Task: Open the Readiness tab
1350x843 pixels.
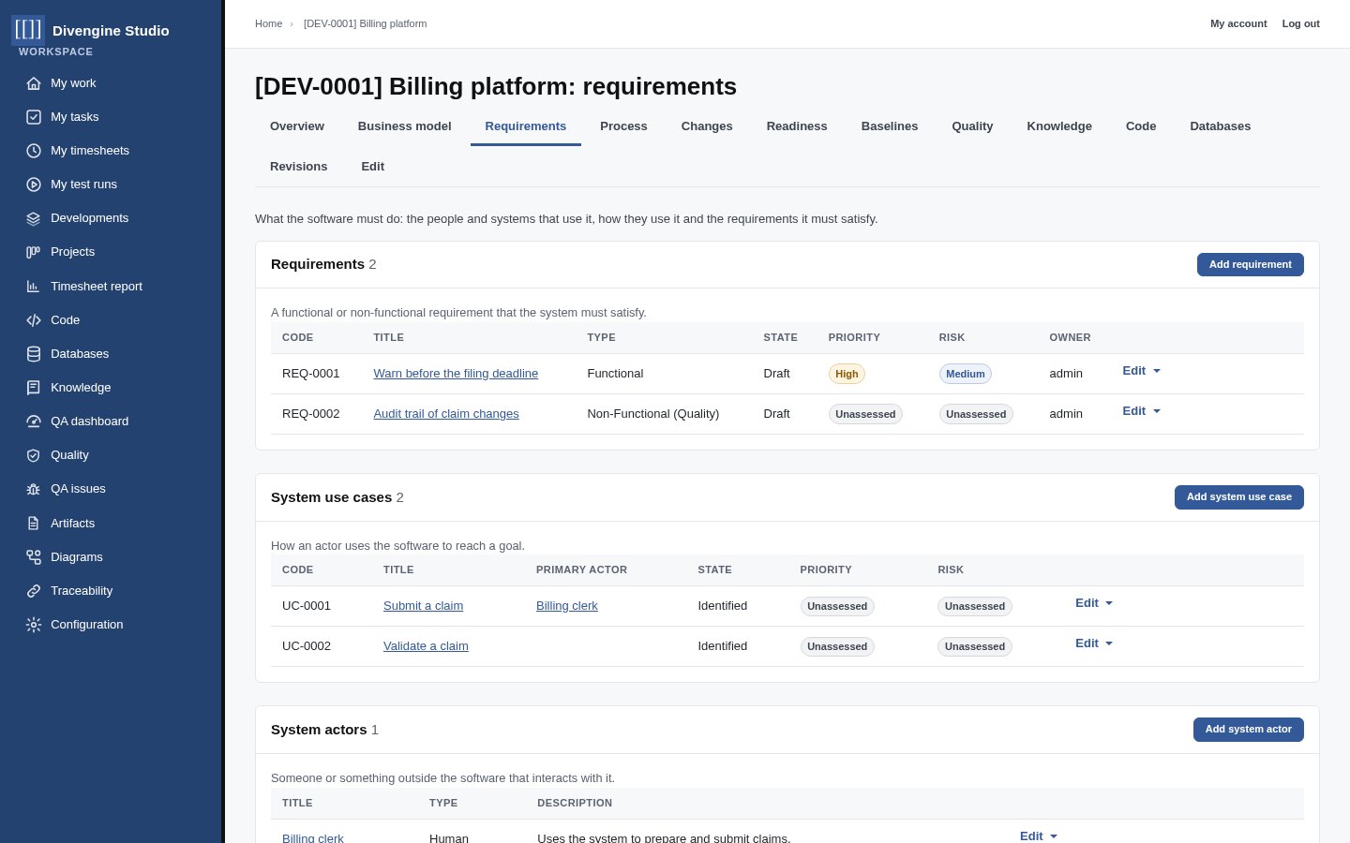Action: click(797, 126)
